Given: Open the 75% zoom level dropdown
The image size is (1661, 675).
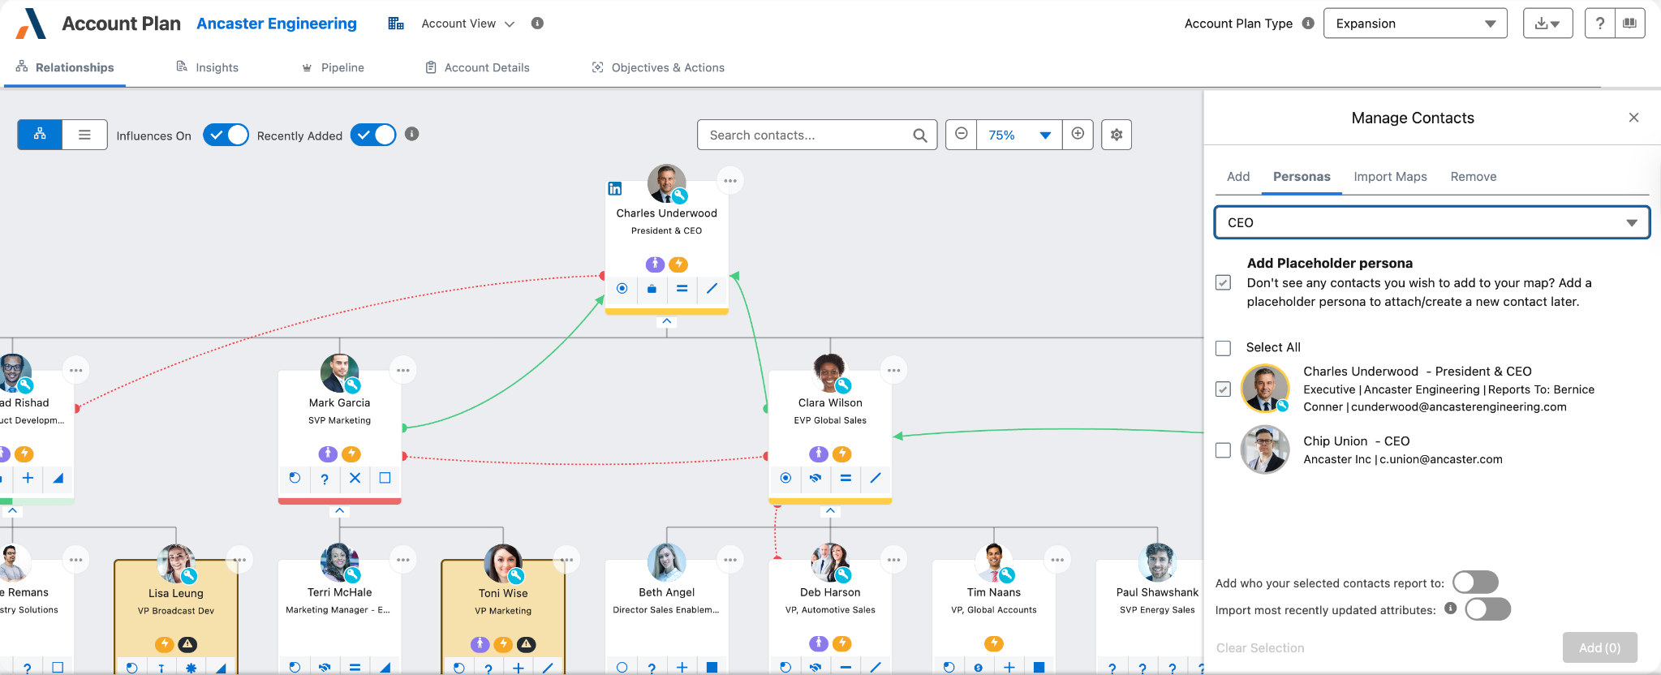Looking at the screenshot, I should pos(1019,135).
